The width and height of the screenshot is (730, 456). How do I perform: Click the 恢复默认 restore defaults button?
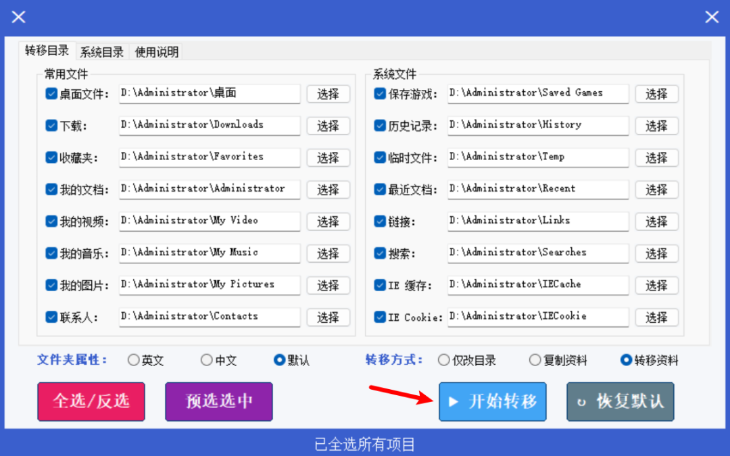(x=620, y=401)
